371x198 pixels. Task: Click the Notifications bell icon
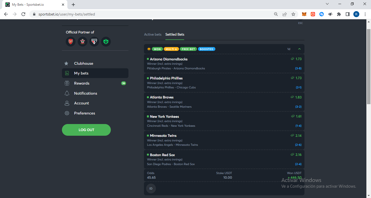point(67,93)
